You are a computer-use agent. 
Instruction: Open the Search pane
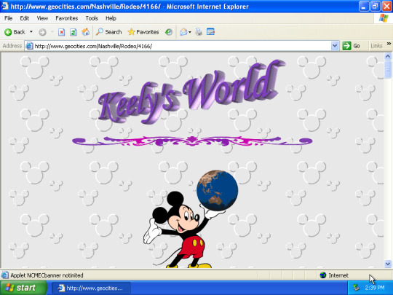click(x=108, y=32)
